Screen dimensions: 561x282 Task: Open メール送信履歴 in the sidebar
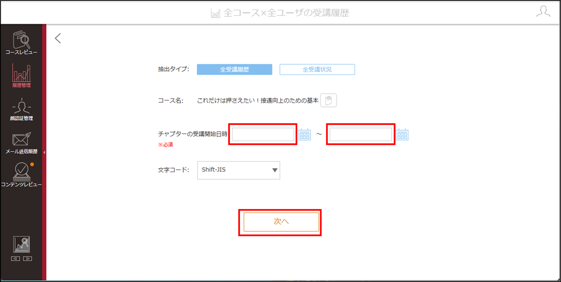click(21, 143)
